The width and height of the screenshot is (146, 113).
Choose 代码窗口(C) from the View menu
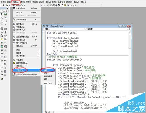pyautogui.click(x=27, y=5)
